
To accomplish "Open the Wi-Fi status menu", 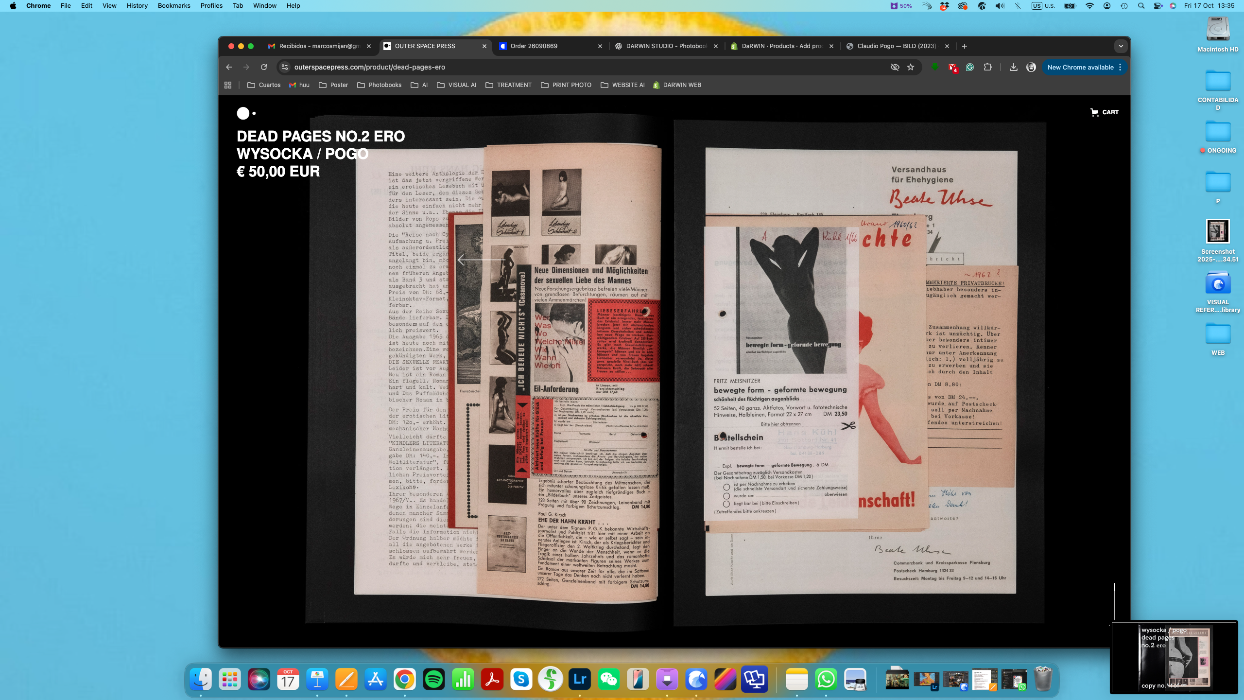I will (x=1089, y=6).
